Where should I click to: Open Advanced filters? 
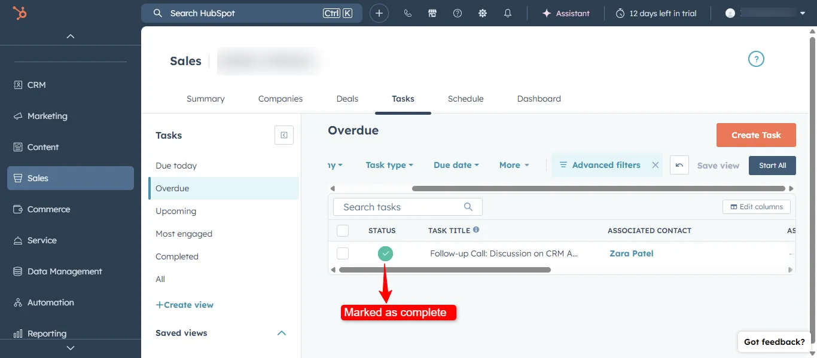pos(600,165)
